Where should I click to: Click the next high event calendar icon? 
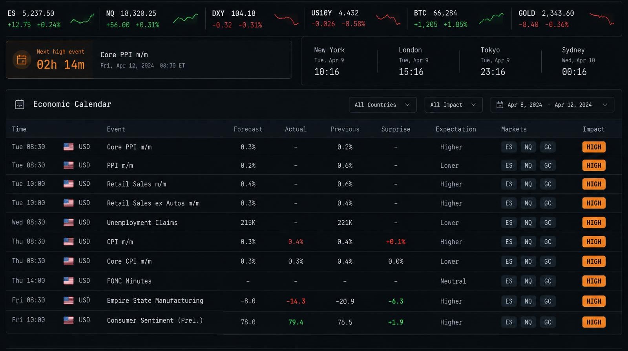click(22, 60)
